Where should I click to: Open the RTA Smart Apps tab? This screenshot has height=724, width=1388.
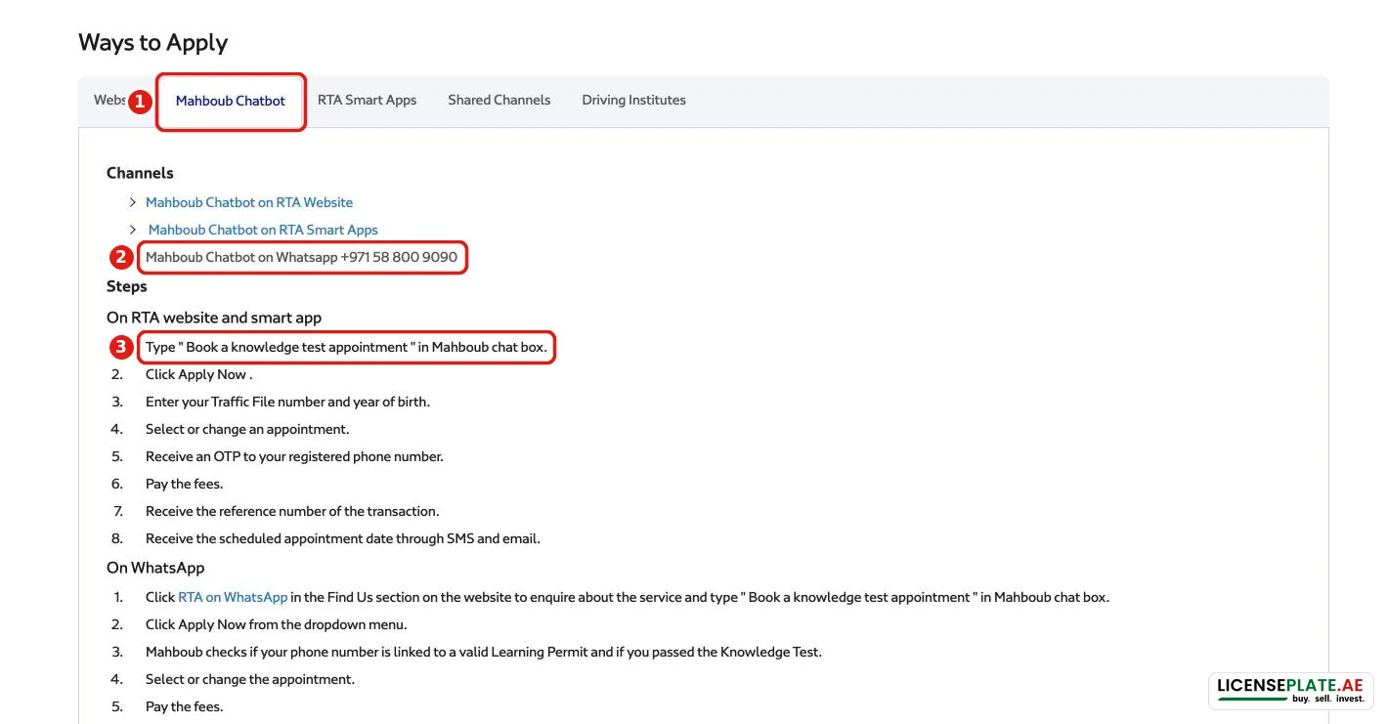pos(368,101)
